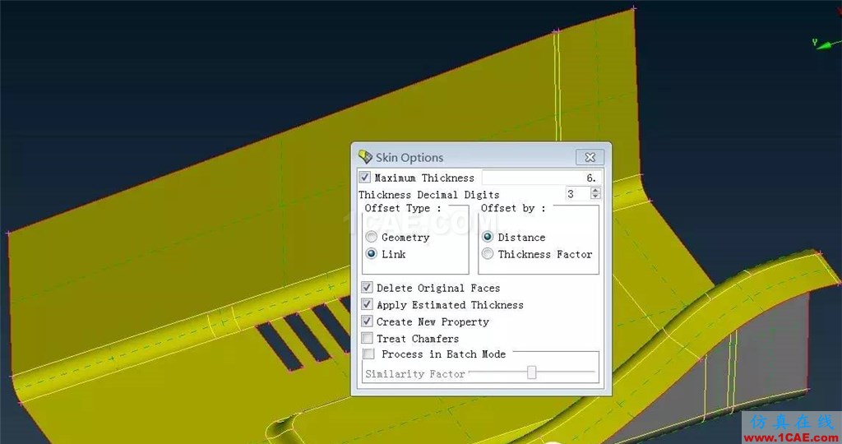Click the Maximum Thickness value field
The width and height of the screenshot is (842, 444).
(541, 178)
